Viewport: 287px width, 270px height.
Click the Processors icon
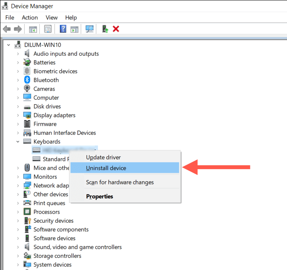pos(27,212)
